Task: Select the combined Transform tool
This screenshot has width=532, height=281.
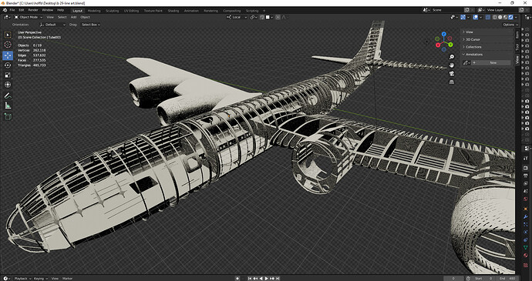Action: click(x=8, y=85)
